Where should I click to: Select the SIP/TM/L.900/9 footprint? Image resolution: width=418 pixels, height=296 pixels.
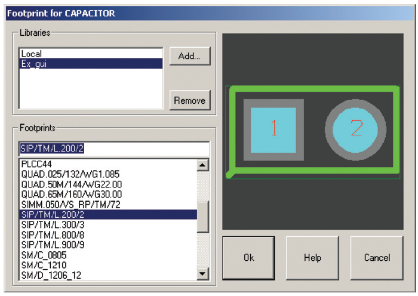[x=108, y=245]
